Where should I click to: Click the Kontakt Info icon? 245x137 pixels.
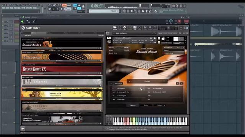point(124,28)
